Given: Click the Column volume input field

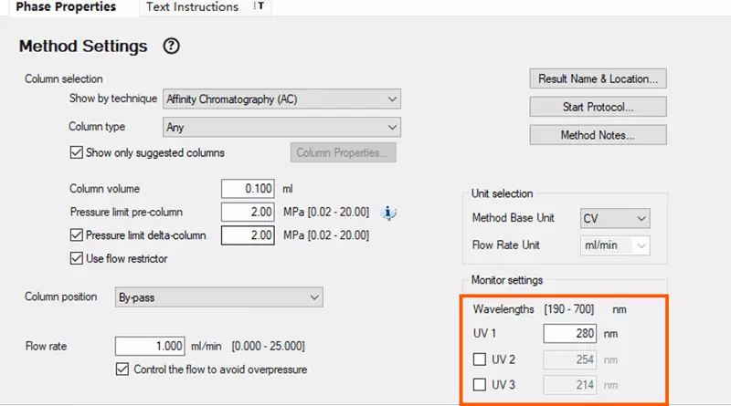Looking at the screenshot, I should 248,189.
